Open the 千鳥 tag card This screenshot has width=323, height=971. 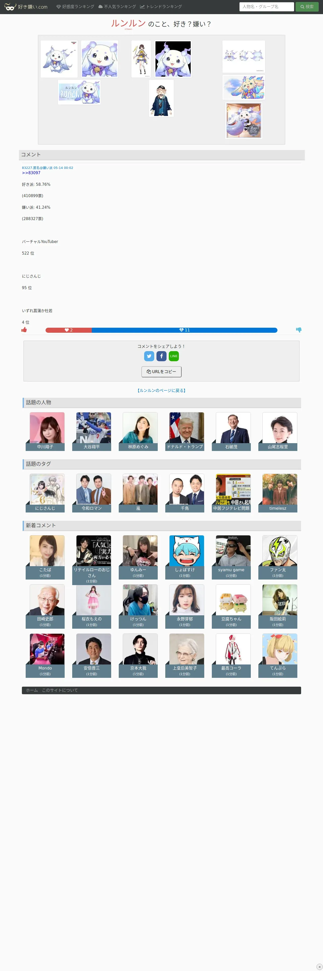pyautogui.click(x=185, y=493)
